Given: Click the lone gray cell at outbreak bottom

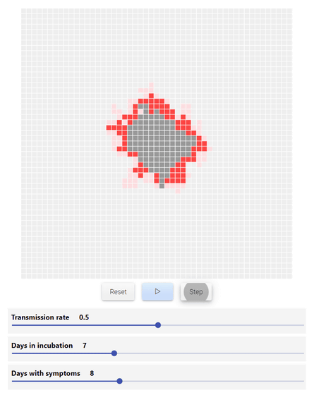Looking at the screenshot, I should [162, 186].
